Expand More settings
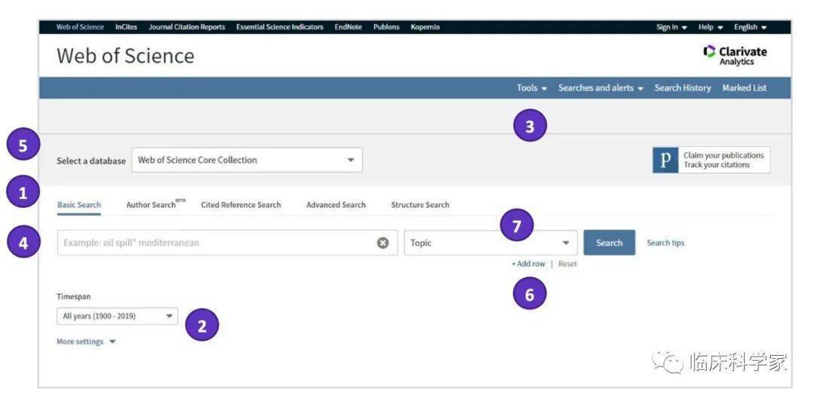The height and width of the screenshot is (398, 814). pyautogui.click(x=86, y=341)
